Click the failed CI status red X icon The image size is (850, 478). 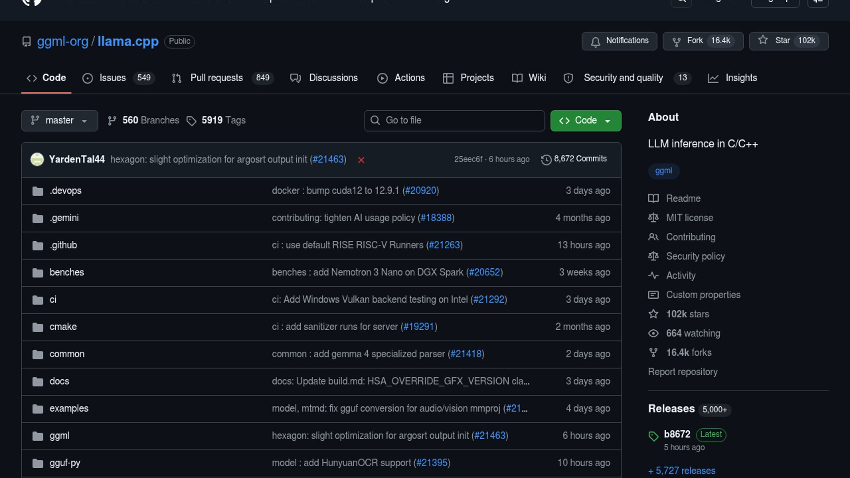click(361, 160)
